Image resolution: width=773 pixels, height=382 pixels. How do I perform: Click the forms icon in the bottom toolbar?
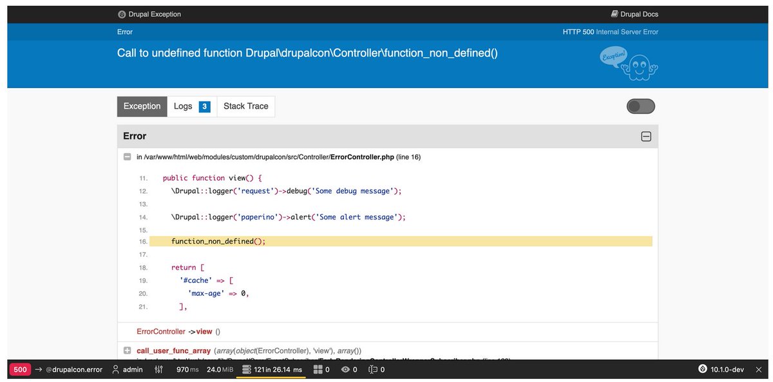click(372, 369)
